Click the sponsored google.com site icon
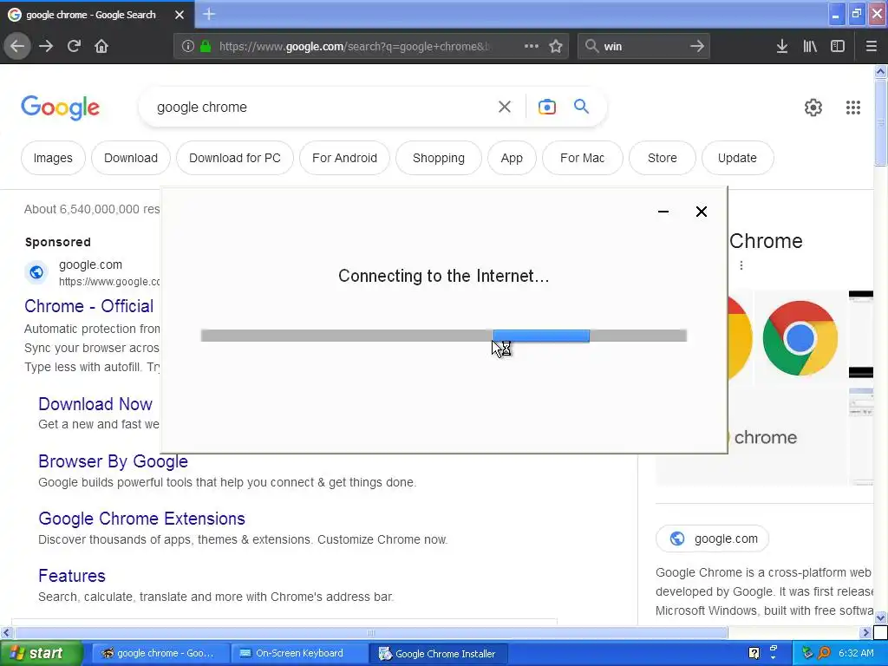This screenshot has width=888, height=666. coord(36,272)
